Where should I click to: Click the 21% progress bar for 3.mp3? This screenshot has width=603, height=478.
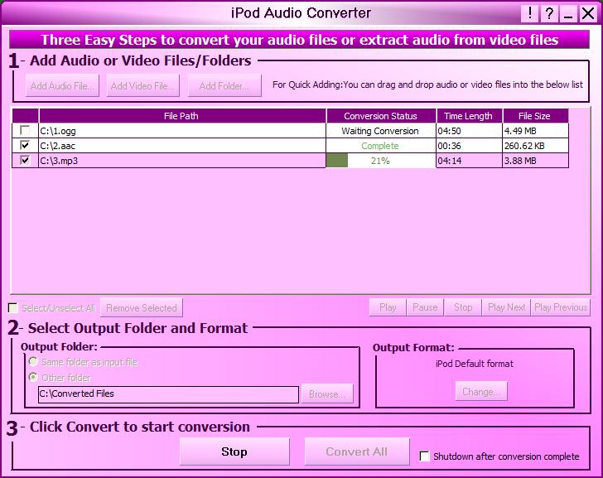click(x=381, y=161)
